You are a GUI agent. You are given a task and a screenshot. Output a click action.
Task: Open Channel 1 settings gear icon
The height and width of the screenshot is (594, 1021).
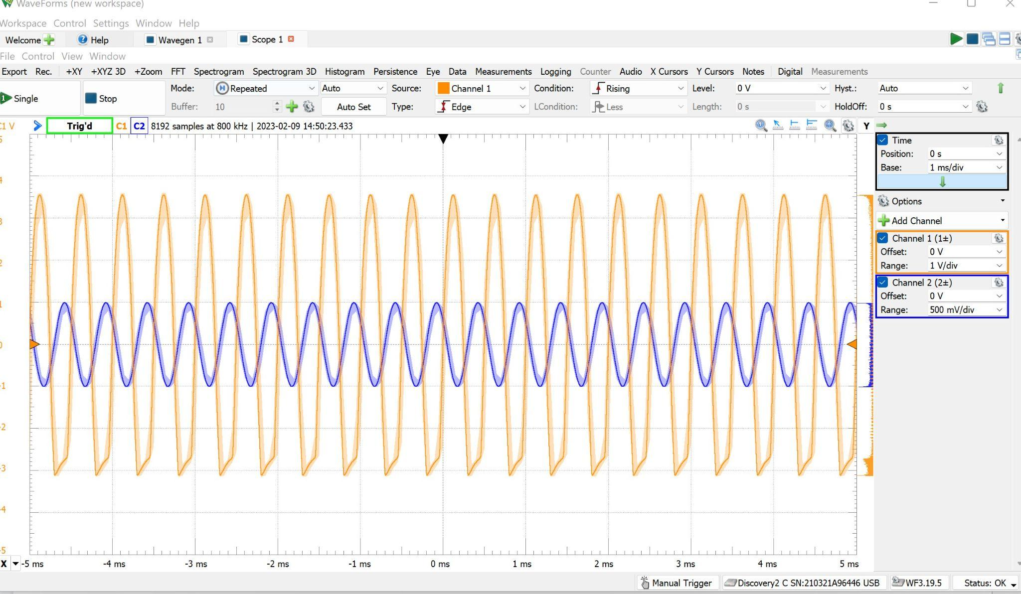(998, 238)
